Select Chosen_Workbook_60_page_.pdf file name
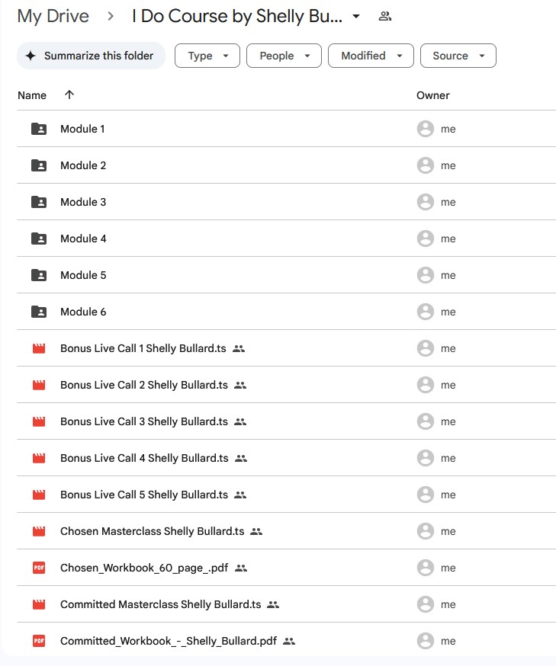556x666 pixels. pyautogui.click(x=144, y=568)
